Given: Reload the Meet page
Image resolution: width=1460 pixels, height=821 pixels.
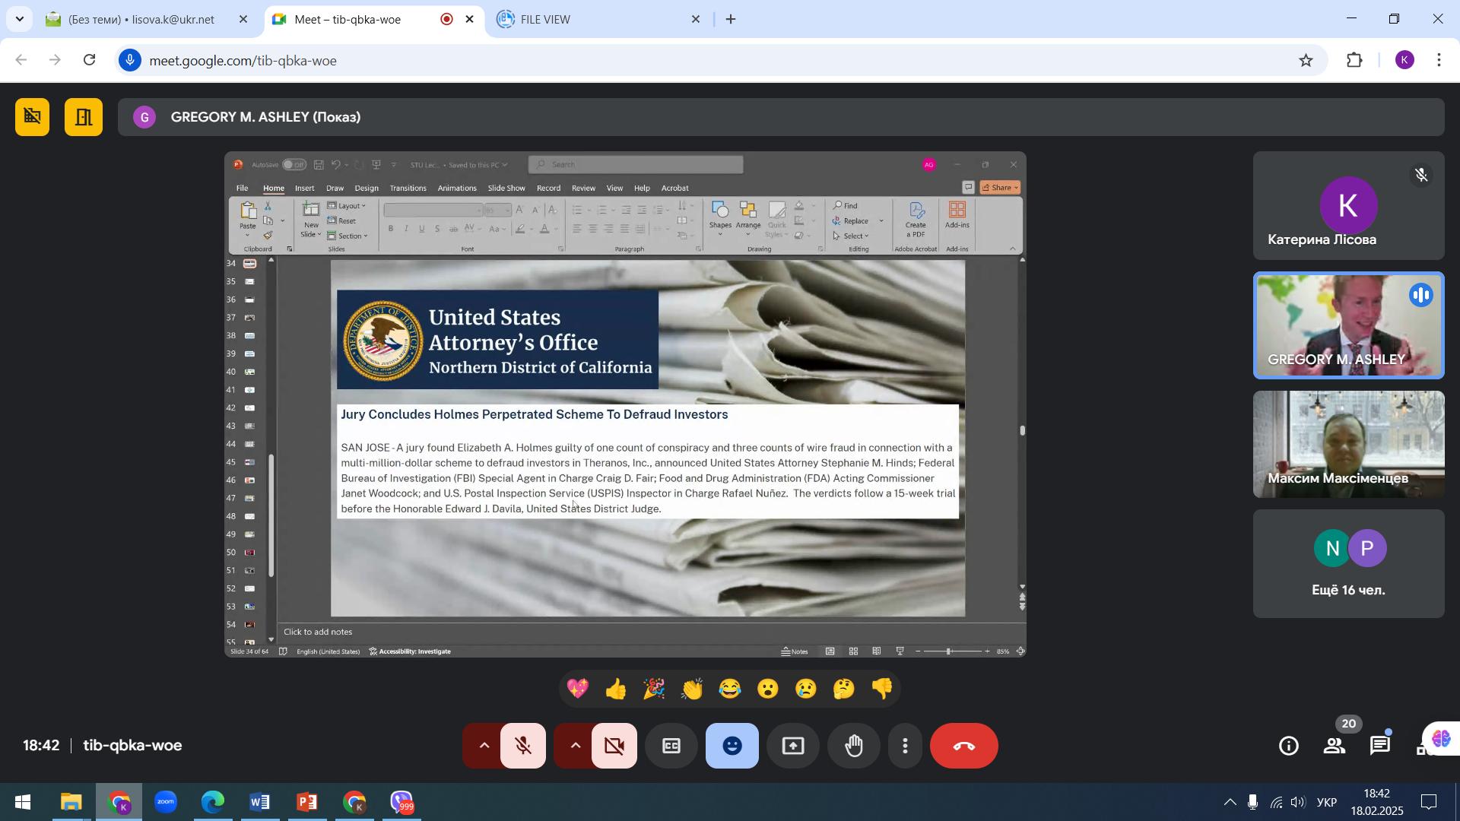Looking at the screenshot, I should [x=90, y=60].
